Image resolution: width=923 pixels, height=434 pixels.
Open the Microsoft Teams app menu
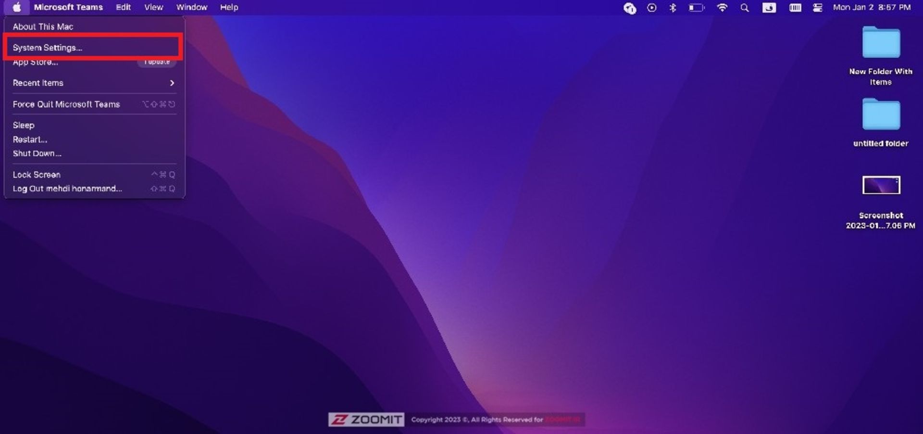point(68,7)
